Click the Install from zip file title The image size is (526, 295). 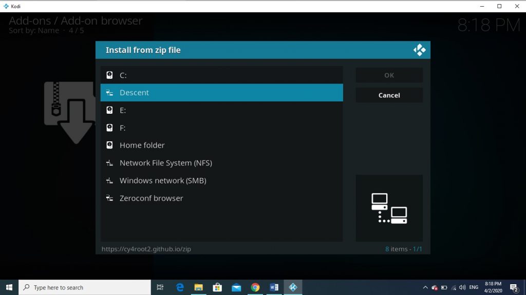tap(143, 50)
